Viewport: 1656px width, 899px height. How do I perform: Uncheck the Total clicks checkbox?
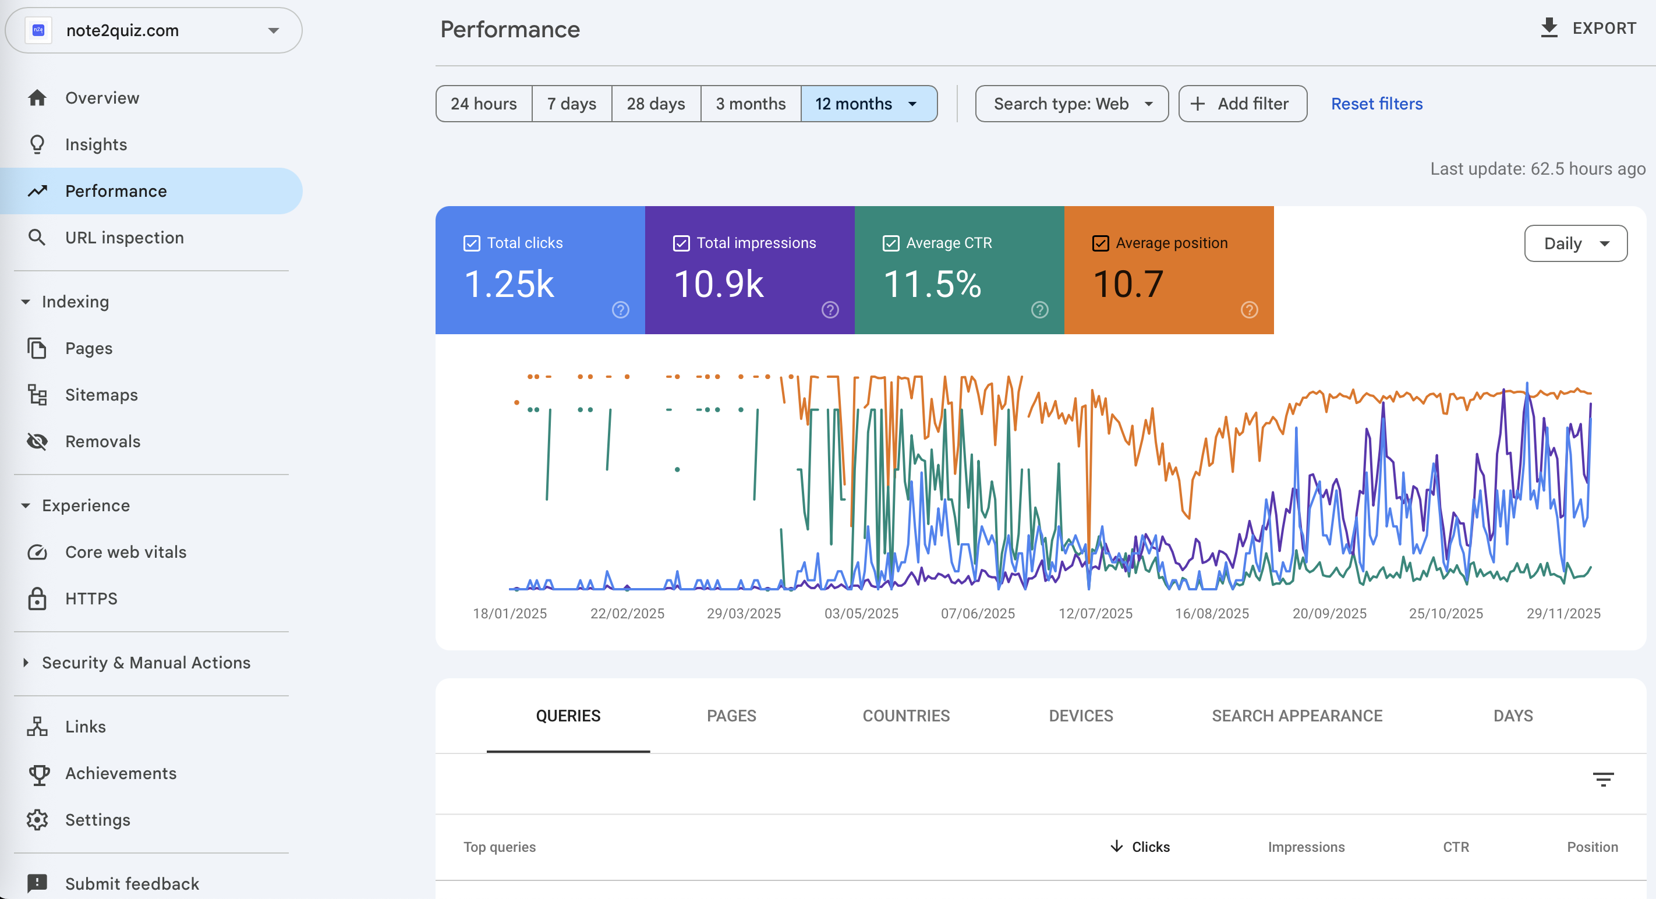[471, 243]
